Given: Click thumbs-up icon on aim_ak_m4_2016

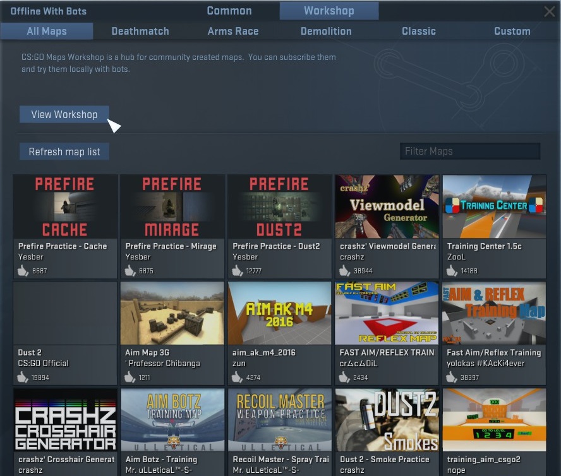Looking at the screenshot, I should 238,378.
